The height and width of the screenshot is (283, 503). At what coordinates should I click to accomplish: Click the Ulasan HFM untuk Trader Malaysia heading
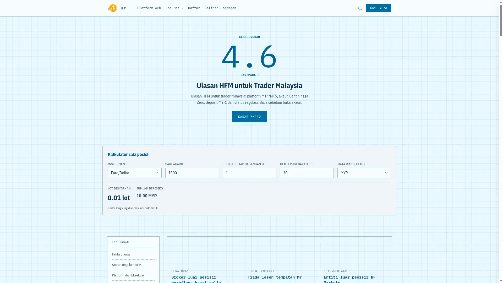click(x=249, y=85)
